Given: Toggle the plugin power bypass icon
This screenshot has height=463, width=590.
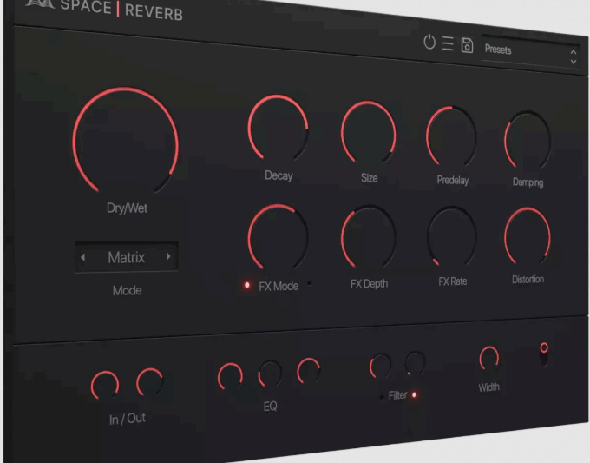Looking at the screenshot, I should pyautogui.click(x=429, y=42).
